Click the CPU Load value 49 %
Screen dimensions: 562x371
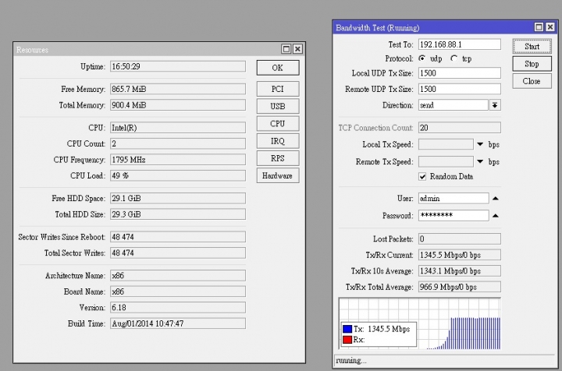[x=178, y=175]
